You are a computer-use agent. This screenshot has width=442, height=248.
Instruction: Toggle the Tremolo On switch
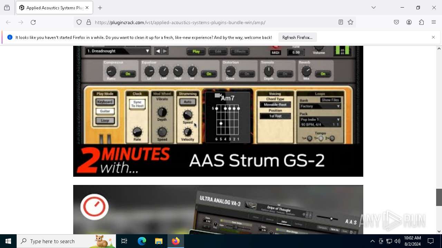pyautogui.click(x=285, y=74)
